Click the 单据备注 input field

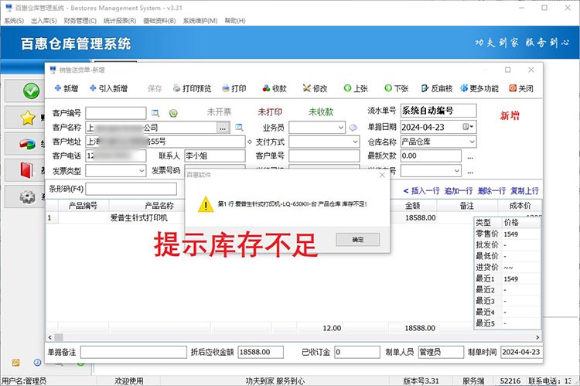(134, 352)
